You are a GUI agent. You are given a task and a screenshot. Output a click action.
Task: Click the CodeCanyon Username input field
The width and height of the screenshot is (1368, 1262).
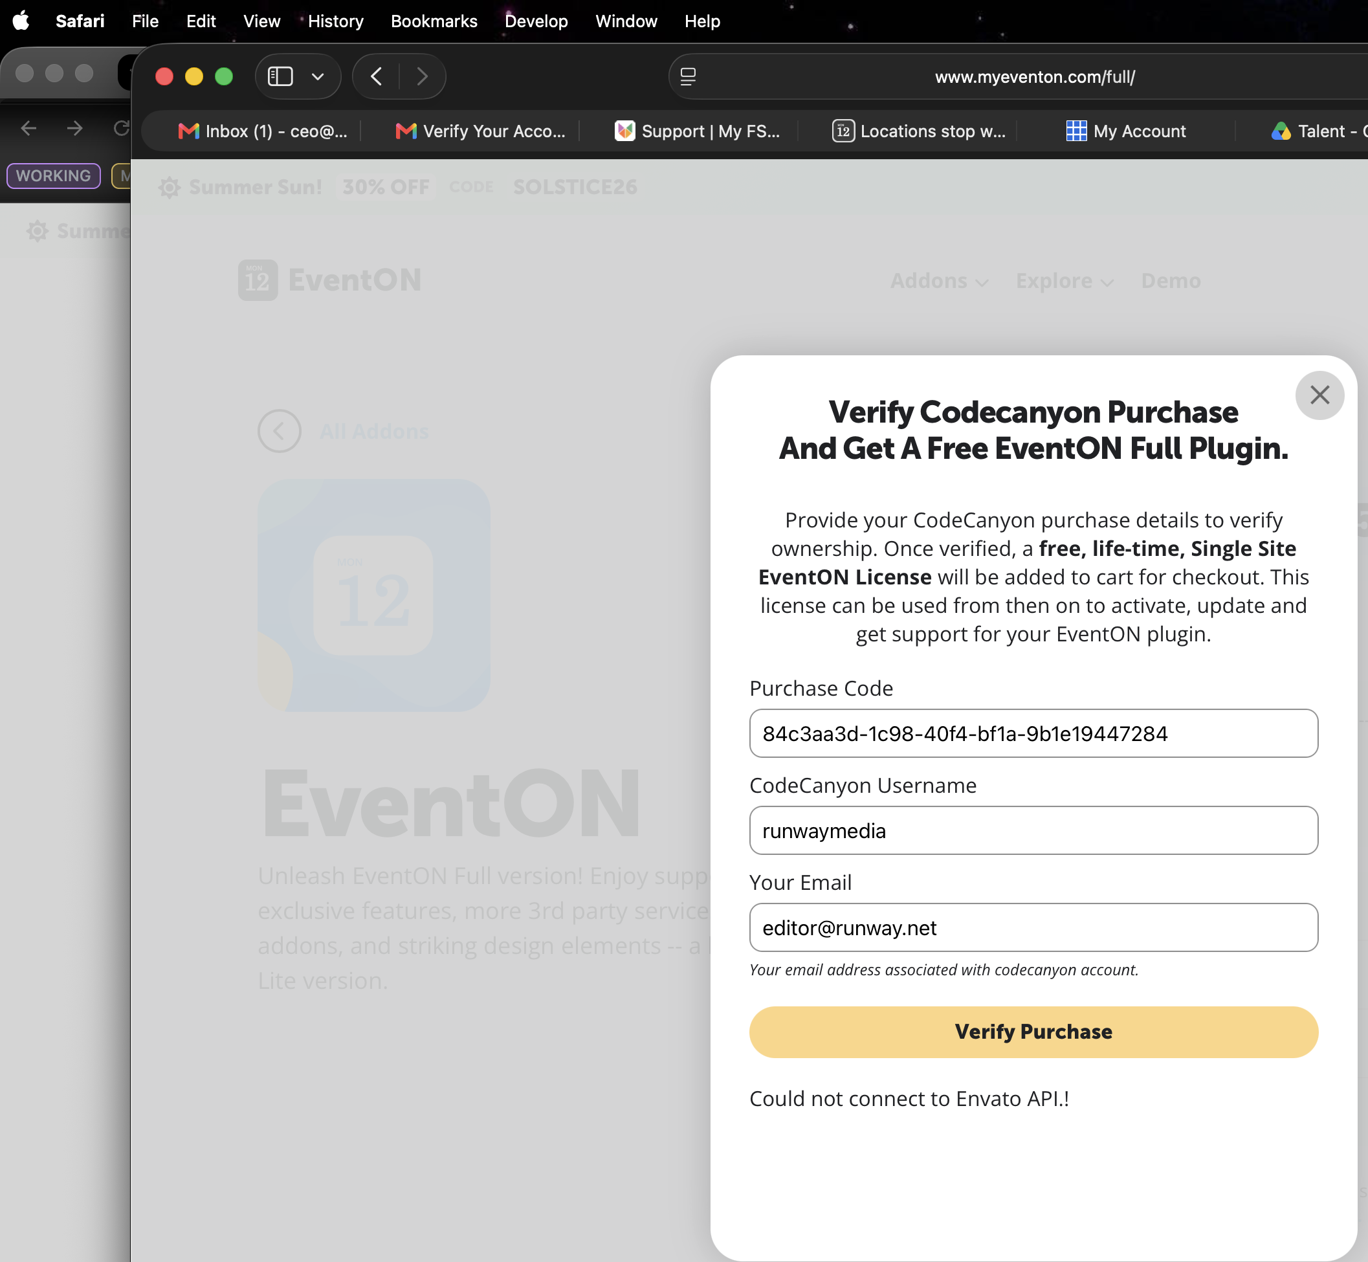point(1033,830)
